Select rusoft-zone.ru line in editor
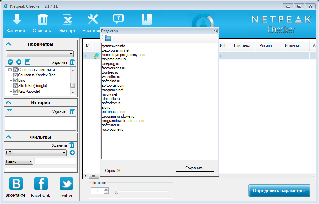Viewport: 319px width, 204px height. (113, 129)
